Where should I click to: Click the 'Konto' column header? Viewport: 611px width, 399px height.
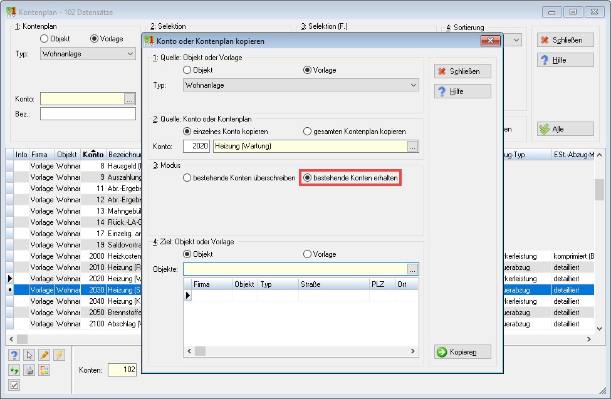click(x=93, y=155)
